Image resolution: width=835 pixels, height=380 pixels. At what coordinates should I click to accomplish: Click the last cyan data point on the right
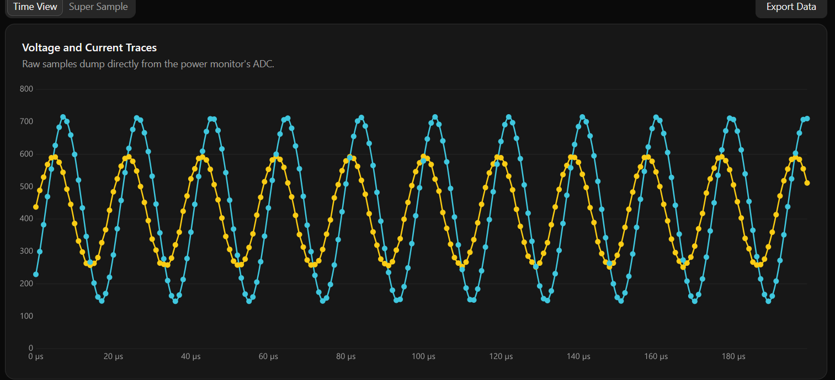point(807,119)
